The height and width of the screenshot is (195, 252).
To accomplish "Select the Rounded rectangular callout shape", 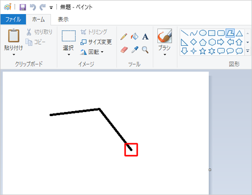I will [x=221, y=51].
